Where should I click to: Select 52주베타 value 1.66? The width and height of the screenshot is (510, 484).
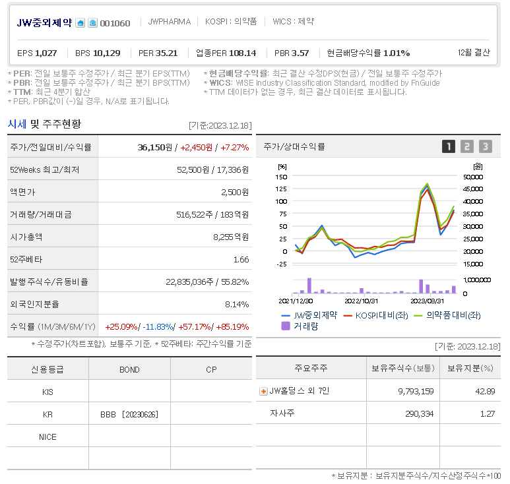tap(241, 260)
